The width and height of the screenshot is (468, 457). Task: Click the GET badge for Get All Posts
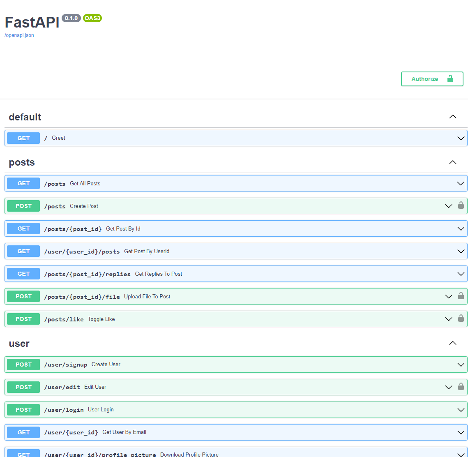[23, 183]
